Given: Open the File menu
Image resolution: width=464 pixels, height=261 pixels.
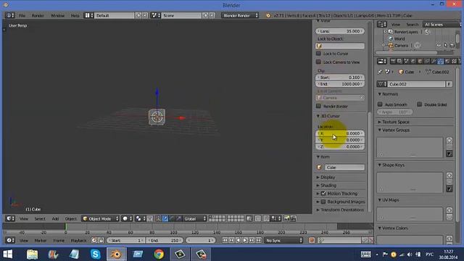Looking at the screenshot, I should [x=22, y=15].
